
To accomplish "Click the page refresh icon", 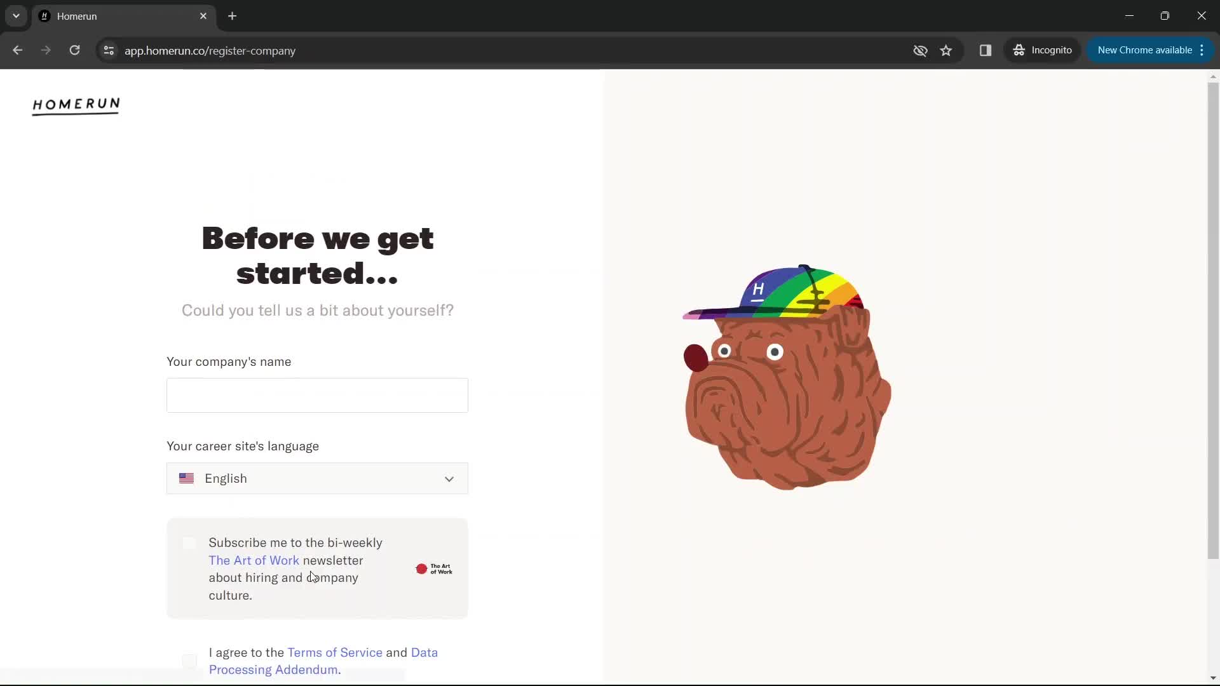I will click(x=74, y=50).
